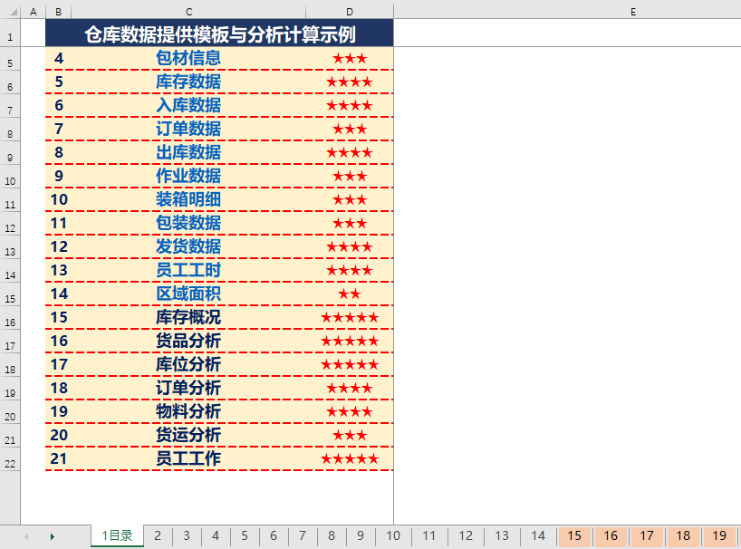Open the 出库数据 link
The image size is (741, 549).
pyautogui.click(x=188, y=152)
